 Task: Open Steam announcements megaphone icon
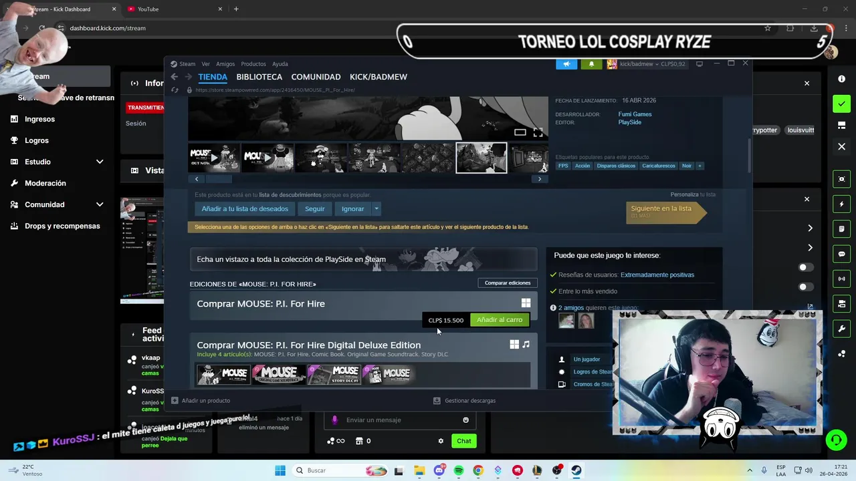[566, 64]
